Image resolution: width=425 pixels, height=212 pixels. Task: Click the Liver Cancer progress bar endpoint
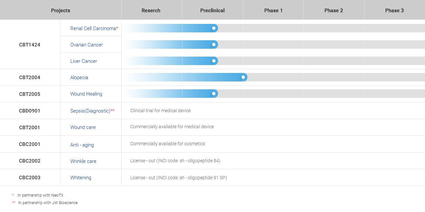coord(214,61)
